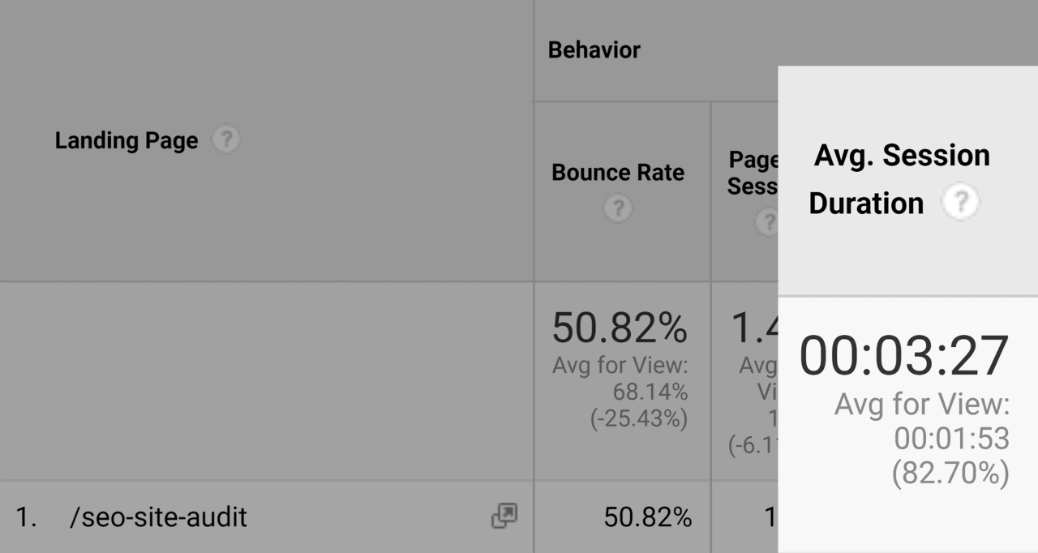This screenshot has height=553, width=1038.
Task: Click the 00:01:53 Avg for View duration
Action: pos(951,439)
